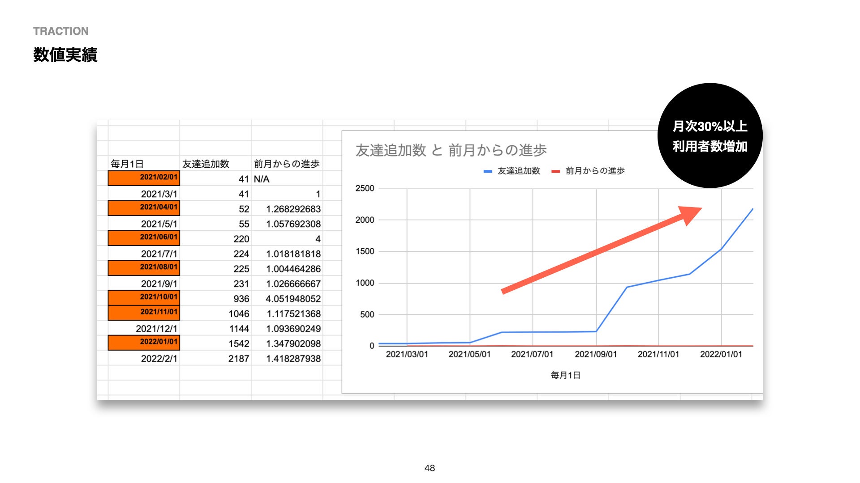Click the orange 2021/02/01 date cell
The image size is (860, 483).
144,178
